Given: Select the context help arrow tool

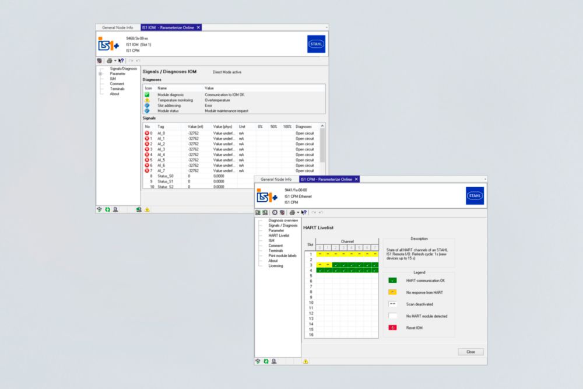Looking at the screenshot, I should 121,61.
